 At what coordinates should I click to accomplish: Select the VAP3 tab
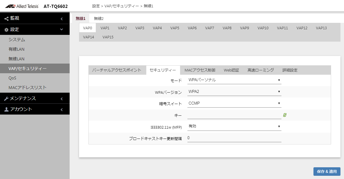[140, 28]
